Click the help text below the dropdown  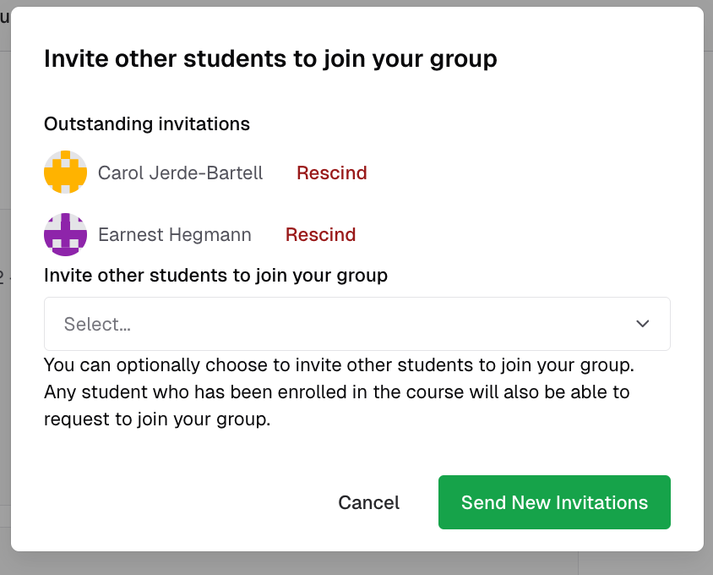[x=338, y=392]
